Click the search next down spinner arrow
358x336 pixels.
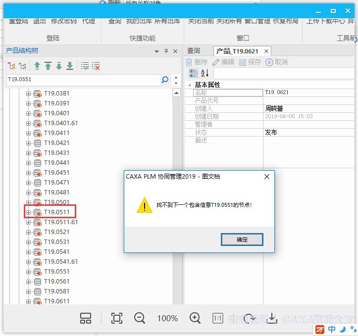click(x=176, y=83)
